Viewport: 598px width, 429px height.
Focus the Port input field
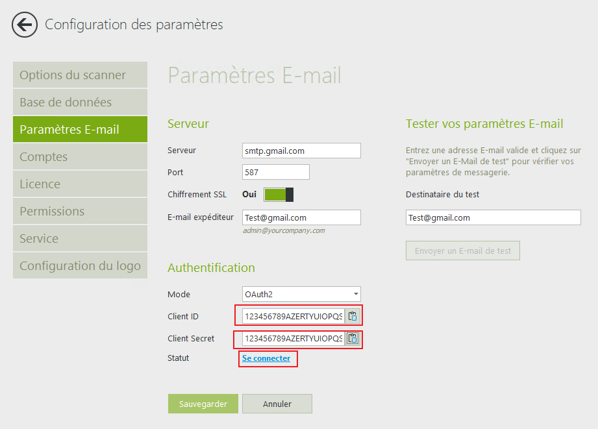click(x=275, y=173)
